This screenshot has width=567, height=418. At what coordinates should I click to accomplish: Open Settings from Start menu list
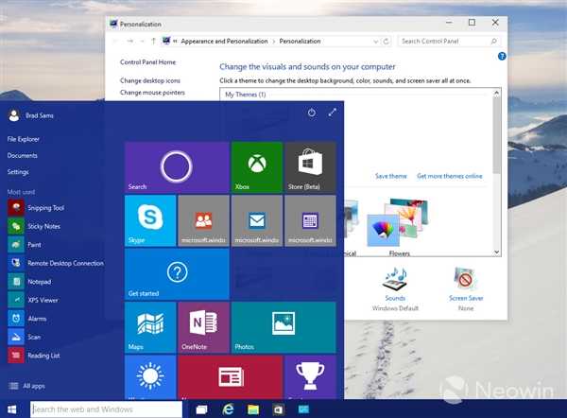18,172
